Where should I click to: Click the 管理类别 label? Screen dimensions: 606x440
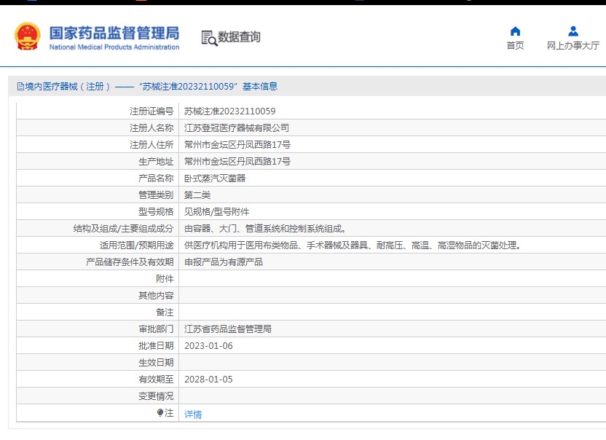(x=156, y=195)
